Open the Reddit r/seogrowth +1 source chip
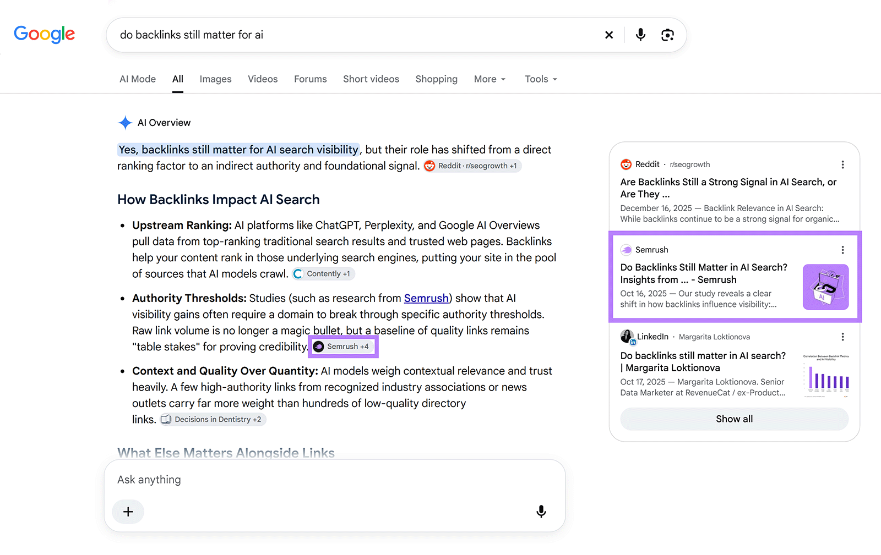This screenshot has height=555, width=881. [x=472, y=166]
